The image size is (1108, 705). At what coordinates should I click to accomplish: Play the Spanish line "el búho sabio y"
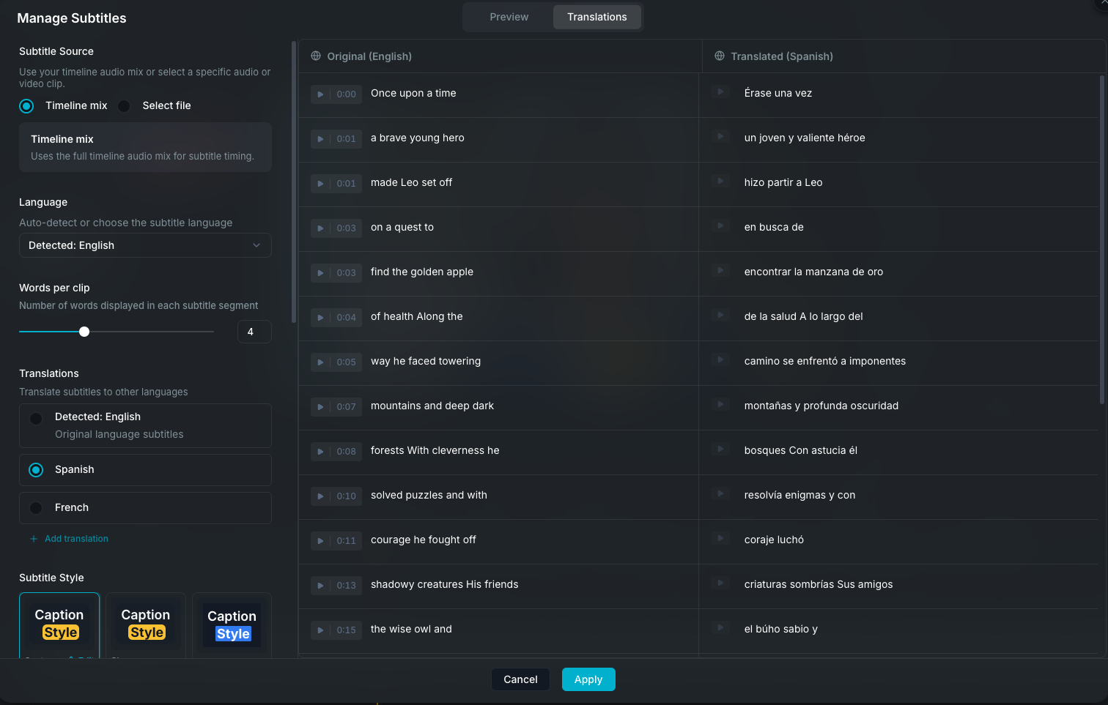720,630
